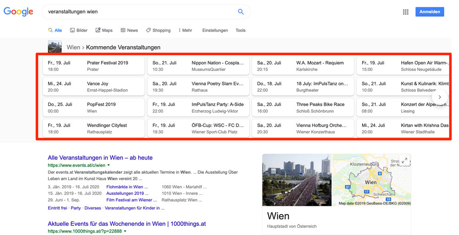Click the 1000things.at URL dropdown arrow
This screenshot has width=459, height=235.
(x=125, y=231)
